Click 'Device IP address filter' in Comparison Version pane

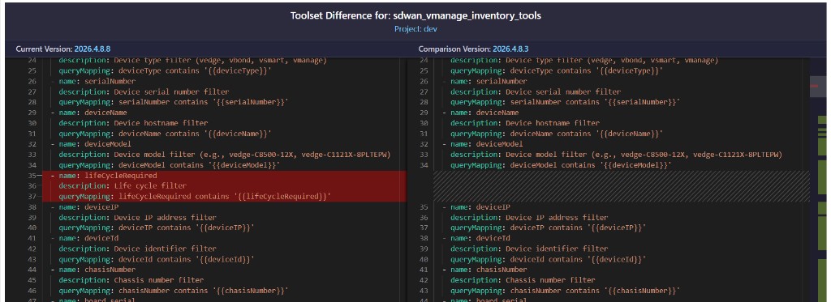point(557,217)
